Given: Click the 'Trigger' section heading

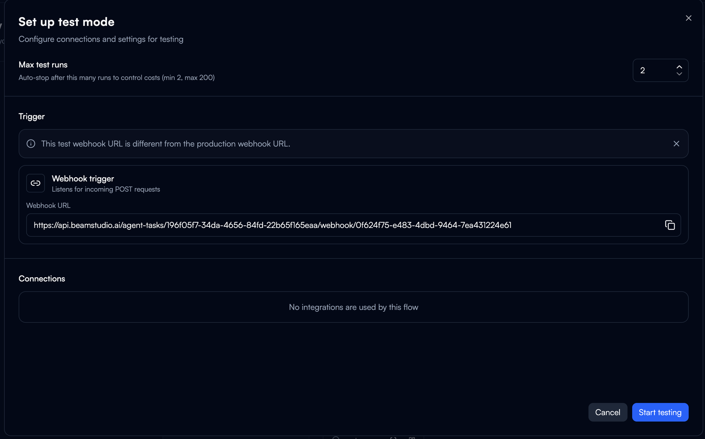Looking at the screenshot, I should 31,116.
